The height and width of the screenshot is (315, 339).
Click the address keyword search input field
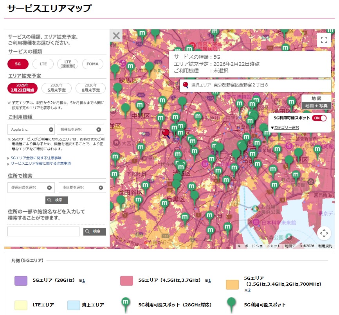pos(43,231)
